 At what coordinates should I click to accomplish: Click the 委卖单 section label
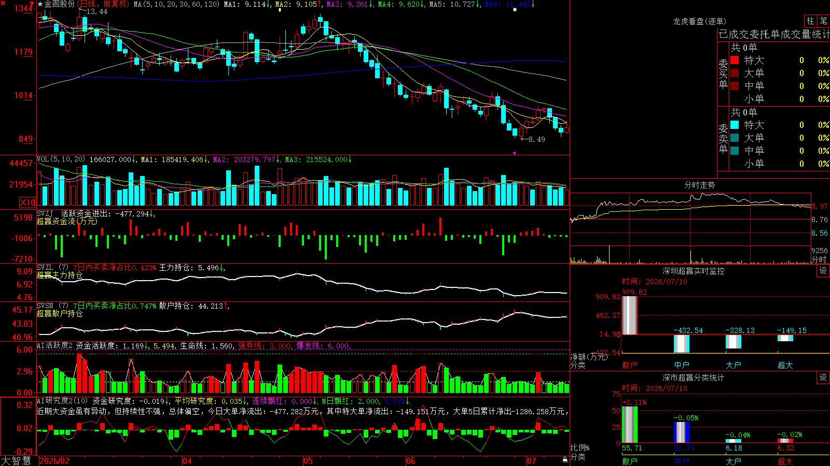coord(723,138)
